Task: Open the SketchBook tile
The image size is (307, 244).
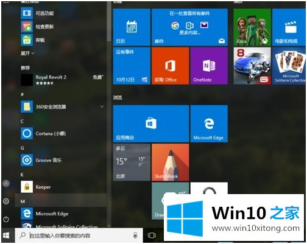Action: pyautogui.click(x=171, y=162)
